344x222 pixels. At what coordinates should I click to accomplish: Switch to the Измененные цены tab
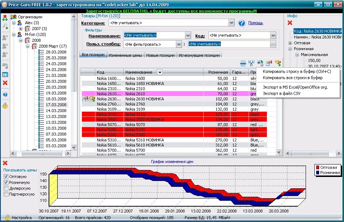point(125,55)
